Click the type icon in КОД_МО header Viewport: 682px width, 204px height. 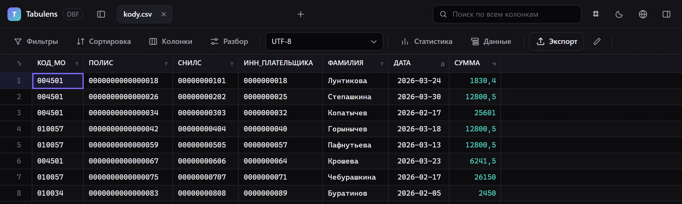(x=77, y=64)
